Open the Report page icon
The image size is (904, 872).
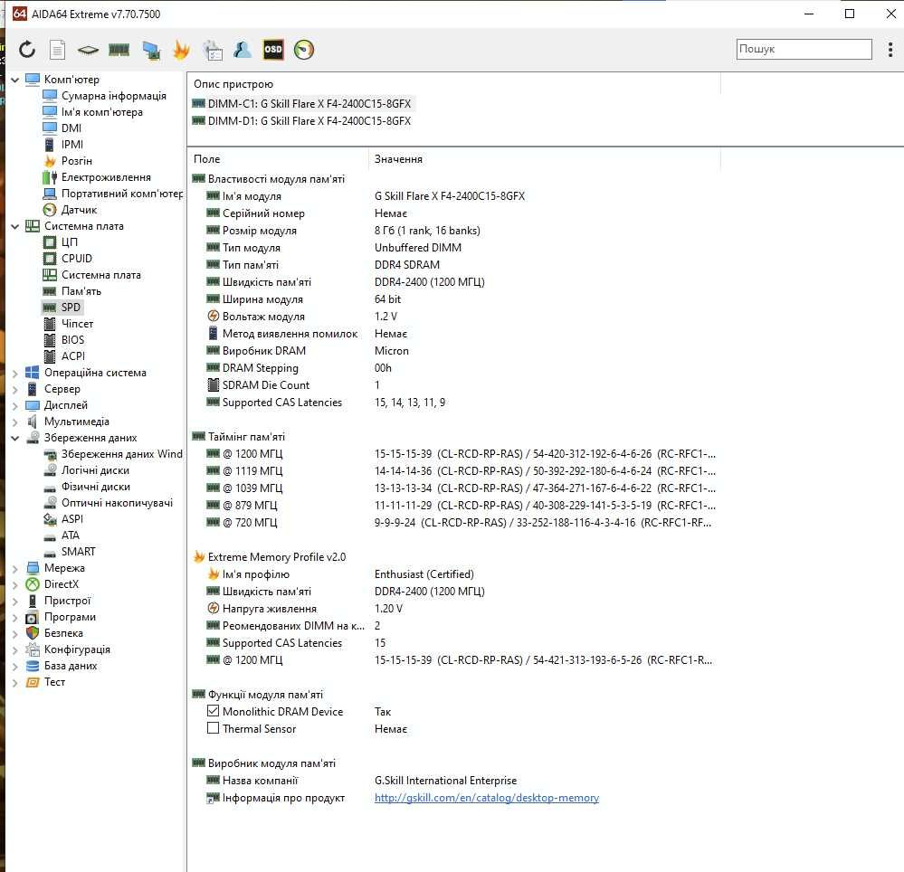(x=57, y=50)
